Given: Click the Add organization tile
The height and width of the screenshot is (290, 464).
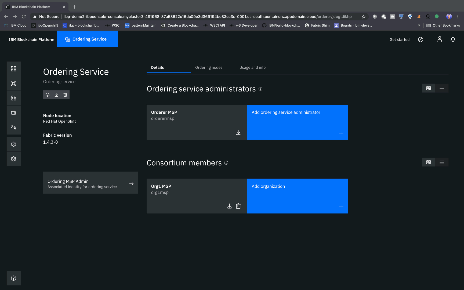Looking at the screenshot, I should (x=298, y=196).
